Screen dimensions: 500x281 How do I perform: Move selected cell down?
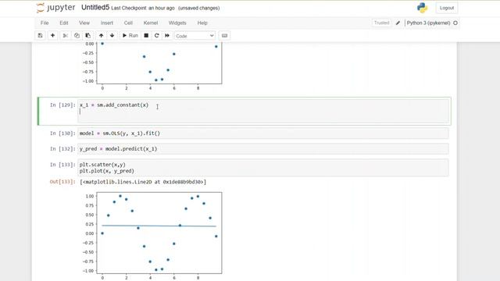(112, 36)
